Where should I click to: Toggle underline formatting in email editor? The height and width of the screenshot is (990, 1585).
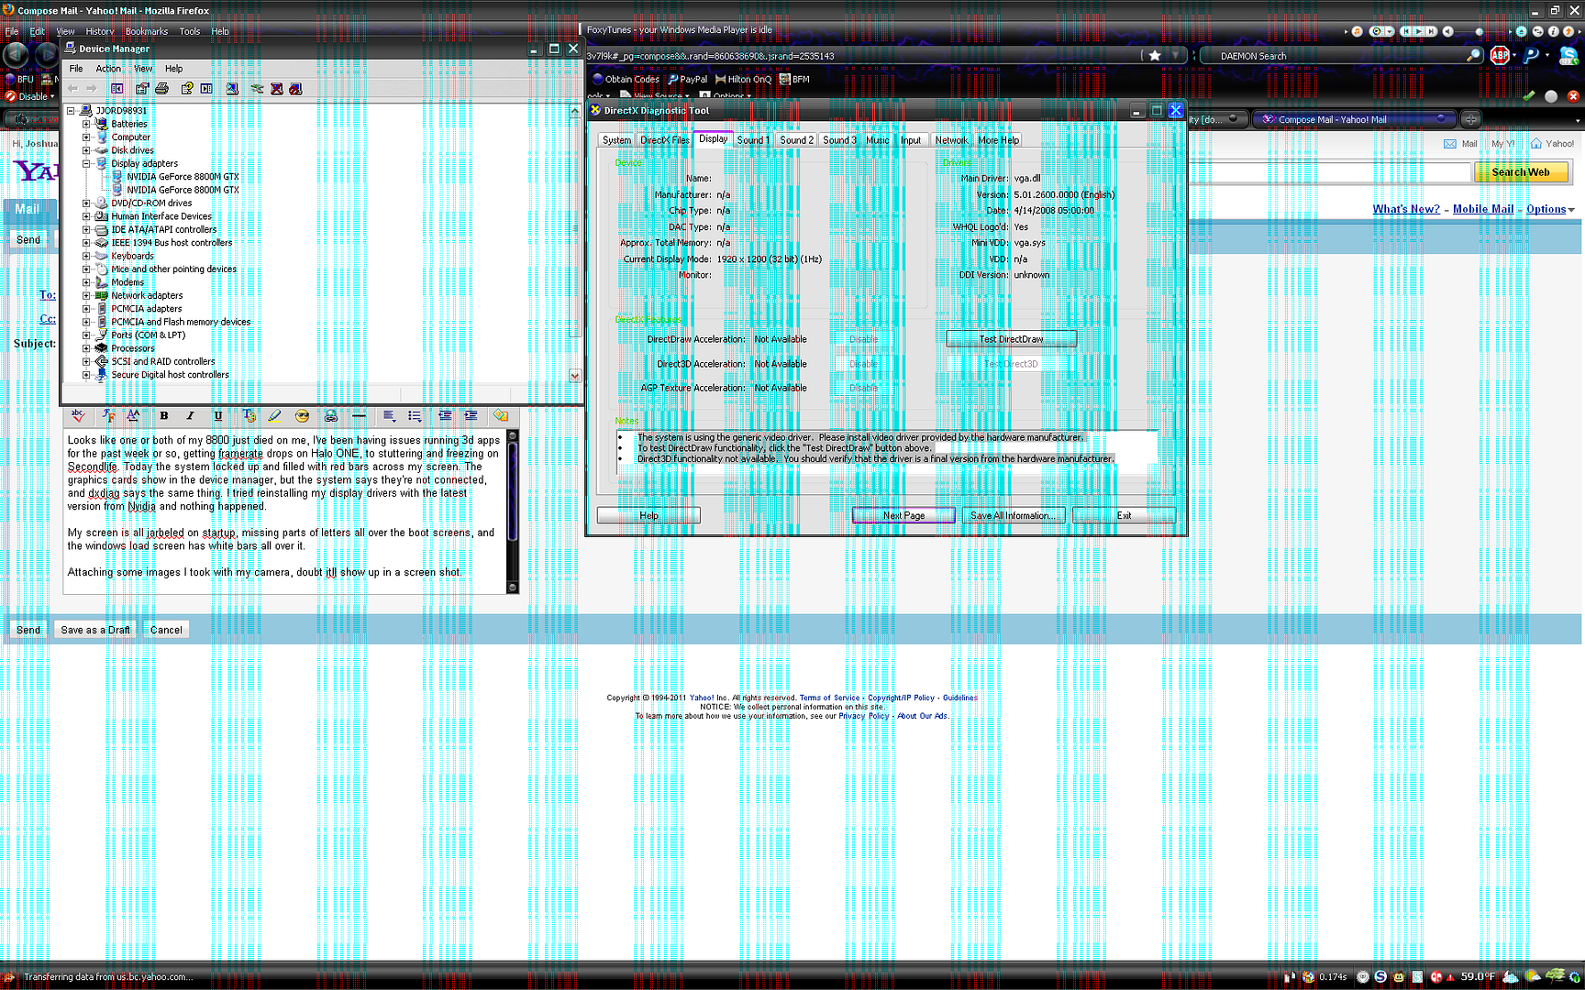[x=217, y=416]
